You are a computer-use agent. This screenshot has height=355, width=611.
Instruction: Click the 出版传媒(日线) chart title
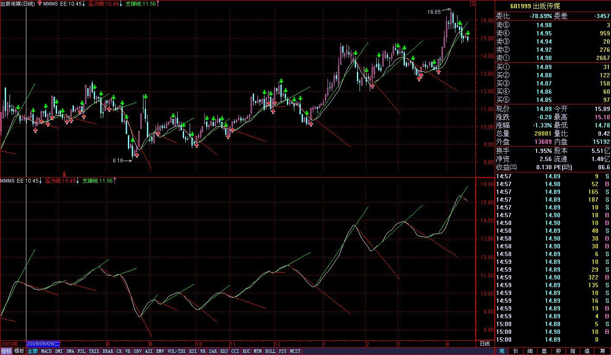point(18,4)
